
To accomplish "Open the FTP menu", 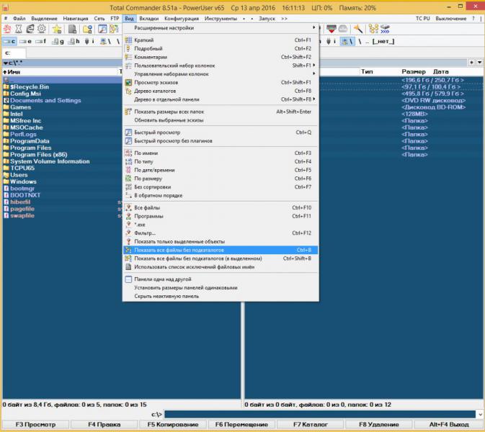I will tap(115, 19).
